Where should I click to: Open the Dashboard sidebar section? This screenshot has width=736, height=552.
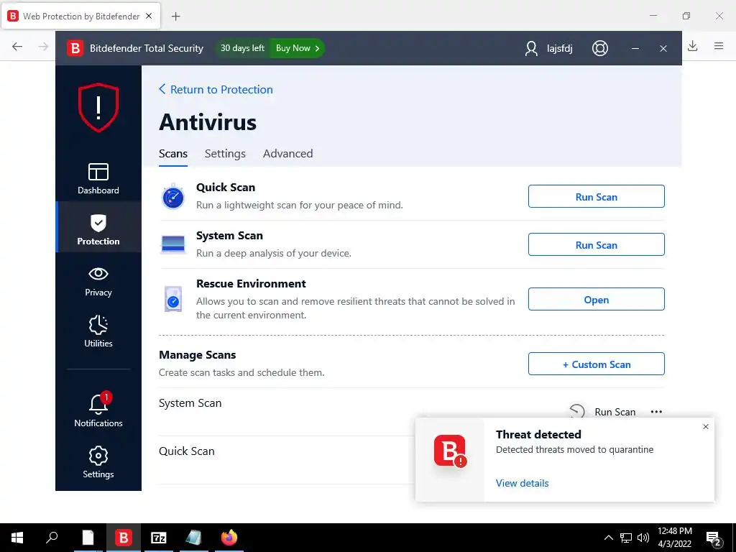(x=98, y=178)
